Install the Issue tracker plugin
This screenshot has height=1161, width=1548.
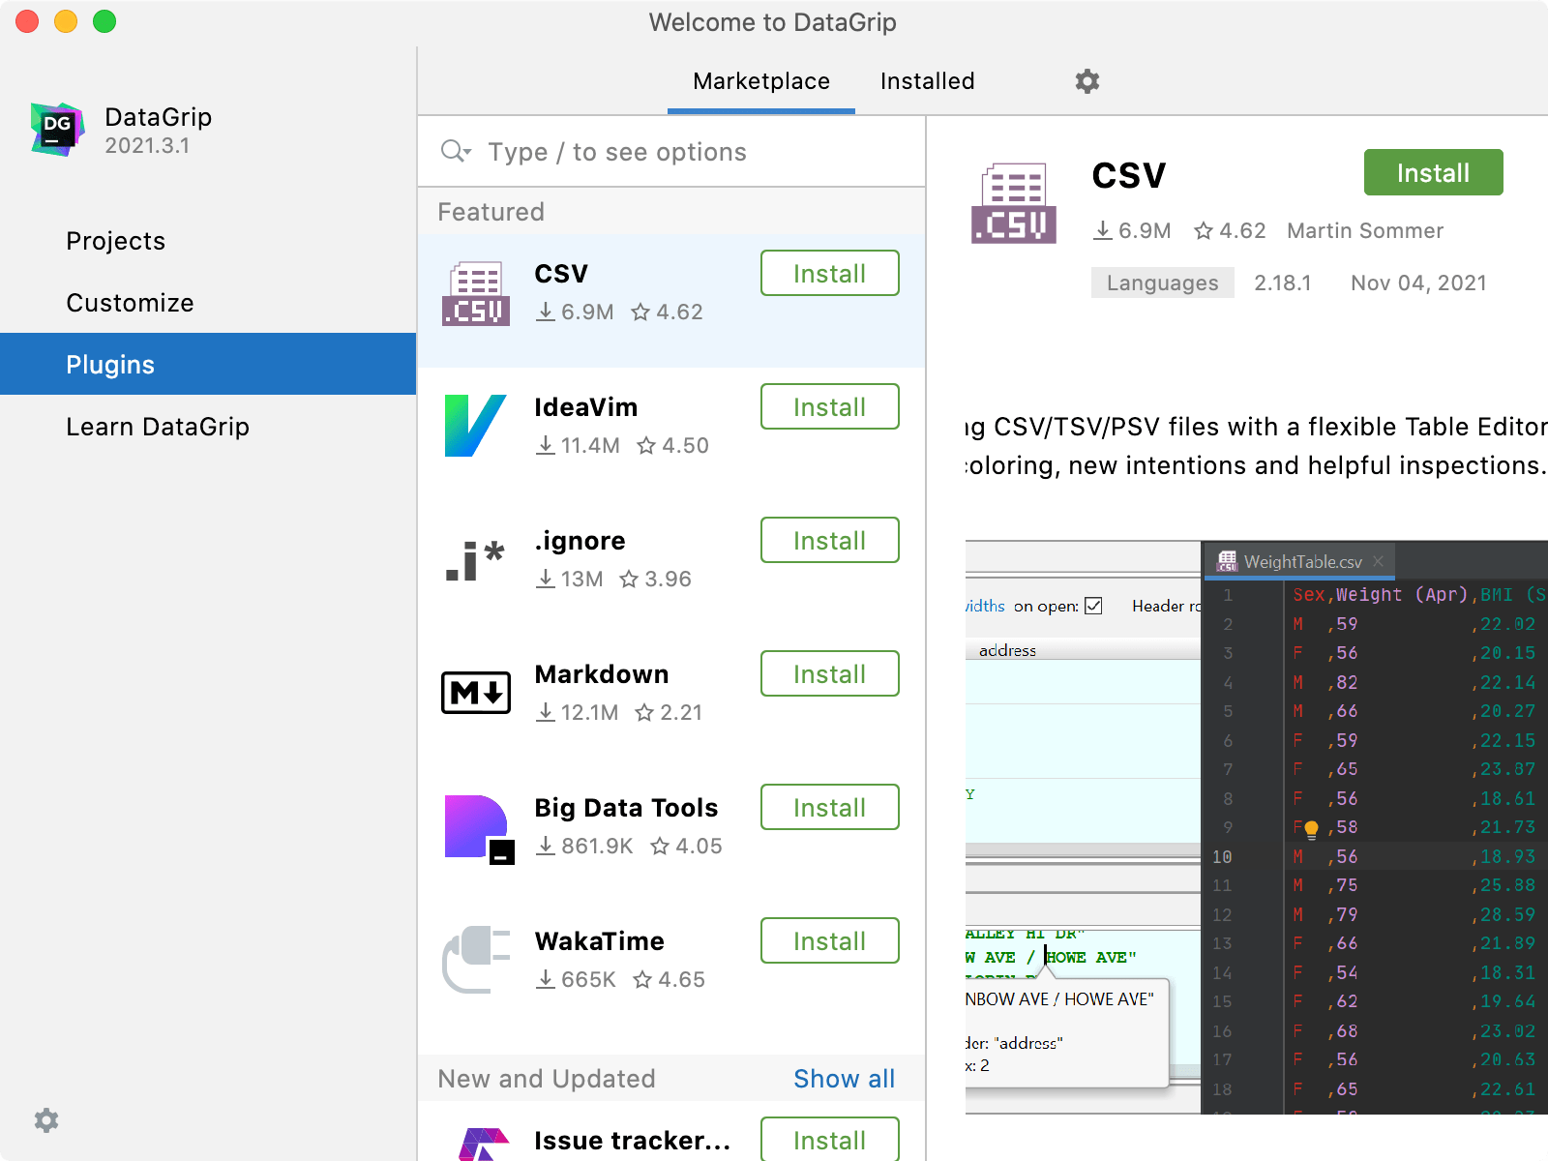[830, 1140]
